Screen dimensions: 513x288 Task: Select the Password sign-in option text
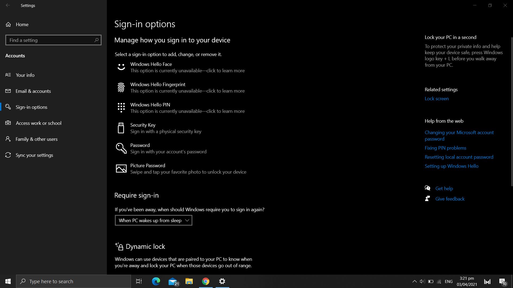tap(140, 145)
